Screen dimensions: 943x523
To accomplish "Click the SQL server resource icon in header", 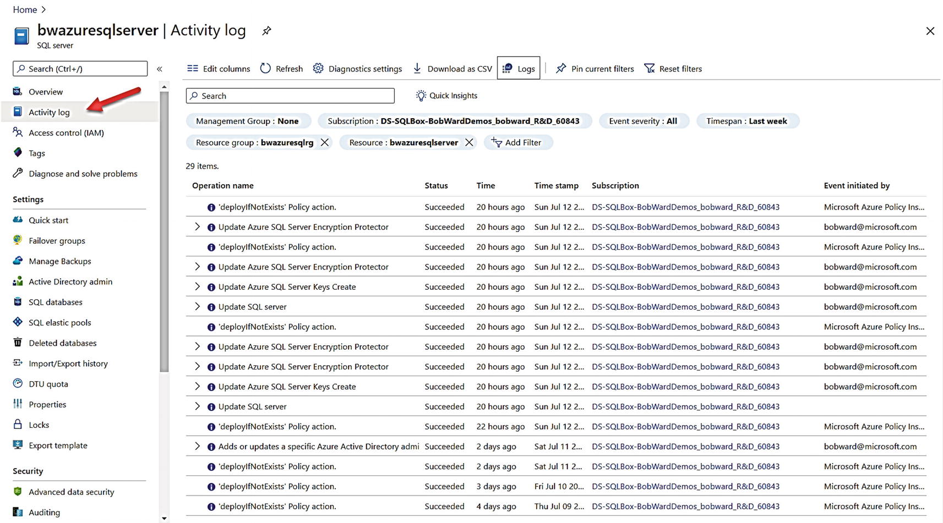I will pos(21,36).
